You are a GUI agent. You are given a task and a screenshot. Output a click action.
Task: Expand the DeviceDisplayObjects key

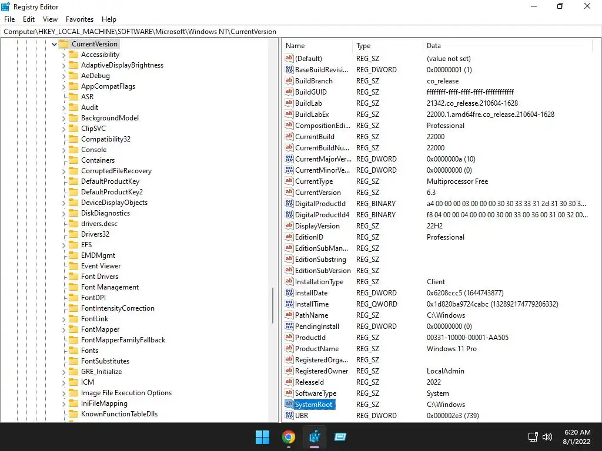coord(63,203)
